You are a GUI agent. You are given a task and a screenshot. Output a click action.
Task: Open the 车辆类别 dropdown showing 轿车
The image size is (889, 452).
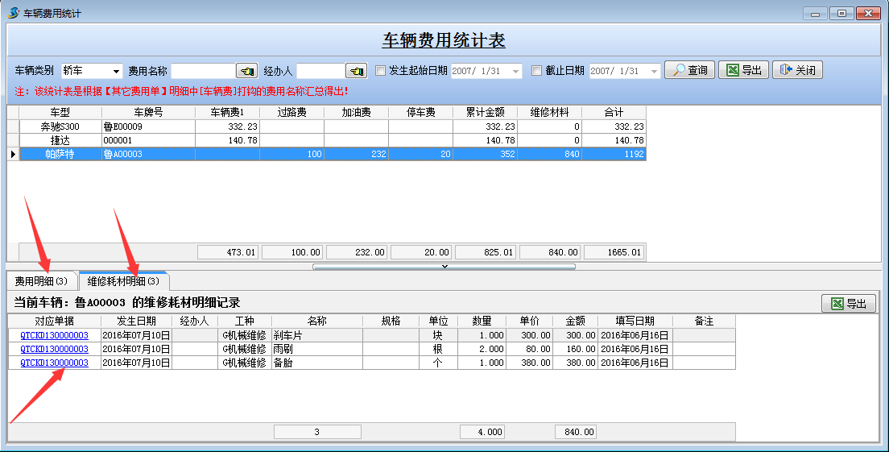[x=116, y=71]
